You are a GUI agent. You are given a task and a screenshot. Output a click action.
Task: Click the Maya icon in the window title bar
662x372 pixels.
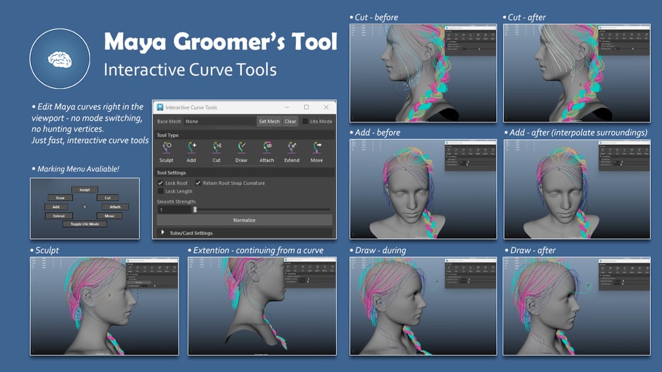160,107
